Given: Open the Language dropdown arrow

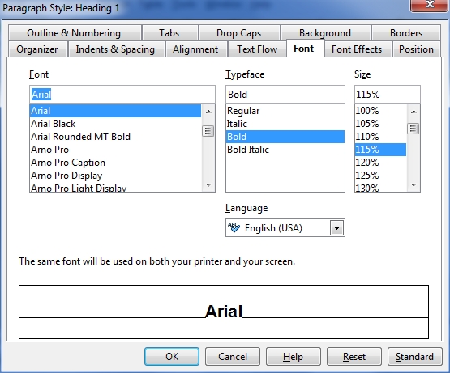Looking at the screenshot, I should [x=337, y=228].
